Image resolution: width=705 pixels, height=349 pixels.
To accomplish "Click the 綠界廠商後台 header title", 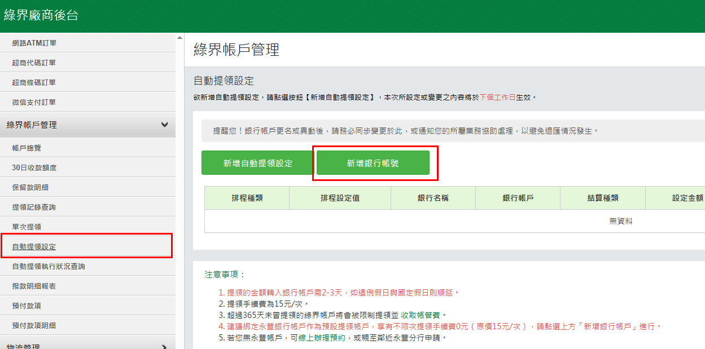I will coord(41,15).
